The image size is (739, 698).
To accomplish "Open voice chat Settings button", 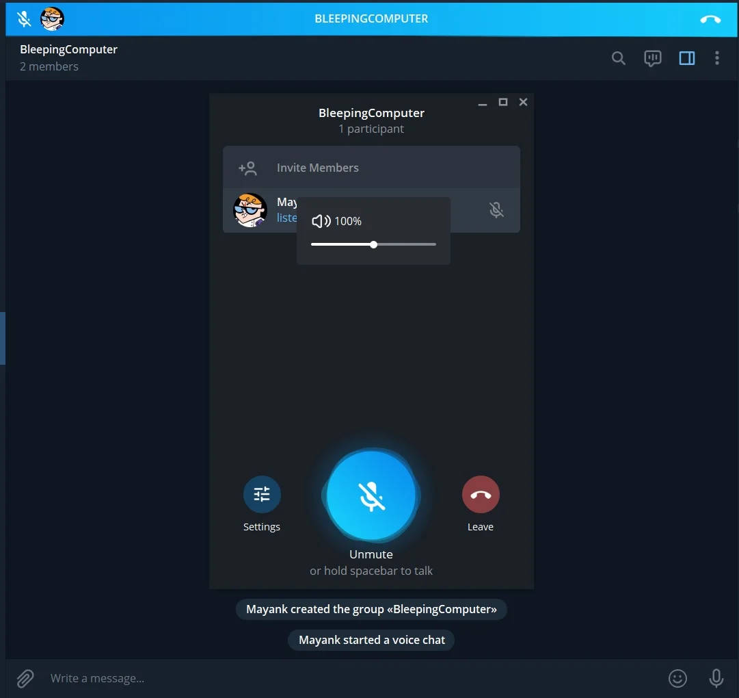I will click(262, 494).
